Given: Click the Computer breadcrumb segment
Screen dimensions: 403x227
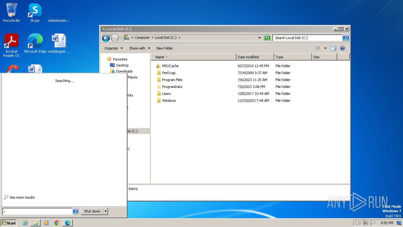Looking at the screenshot, I should pyautogui.click(x=142, y=38).
